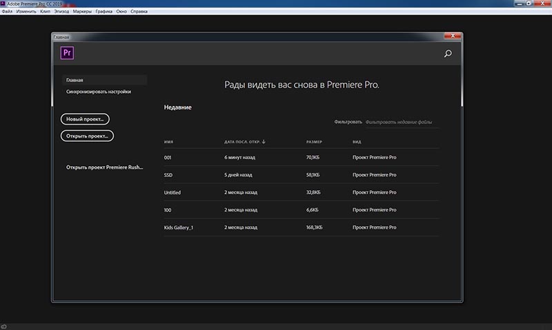
Task: Click the Premiere Pro logo icon
Action: pos(67,53)
